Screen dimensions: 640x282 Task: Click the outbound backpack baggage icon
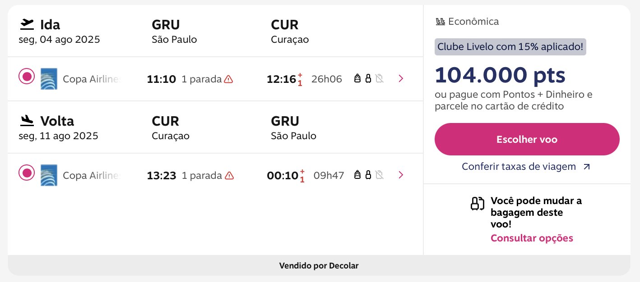357,79
